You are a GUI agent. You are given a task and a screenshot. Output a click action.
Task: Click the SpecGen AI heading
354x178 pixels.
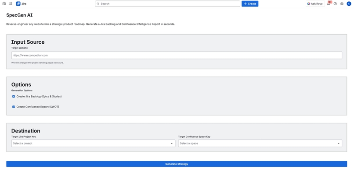(19, 15)
